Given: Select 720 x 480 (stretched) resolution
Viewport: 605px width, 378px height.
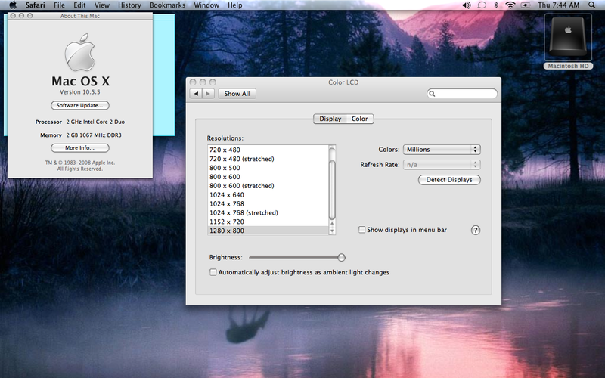Looking at the screenshot, I should 268,159.
